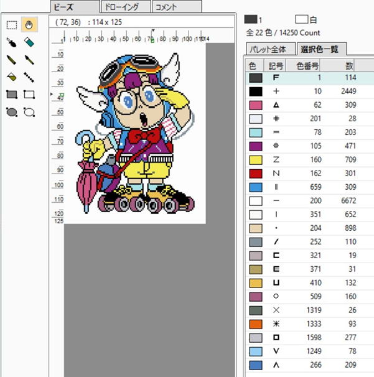374x377 pixels.
Task: Click color number 321
Action: (x=316, y=256)
